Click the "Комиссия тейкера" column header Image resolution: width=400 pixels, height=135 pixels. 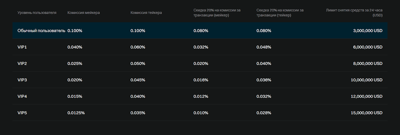(146, 13)
